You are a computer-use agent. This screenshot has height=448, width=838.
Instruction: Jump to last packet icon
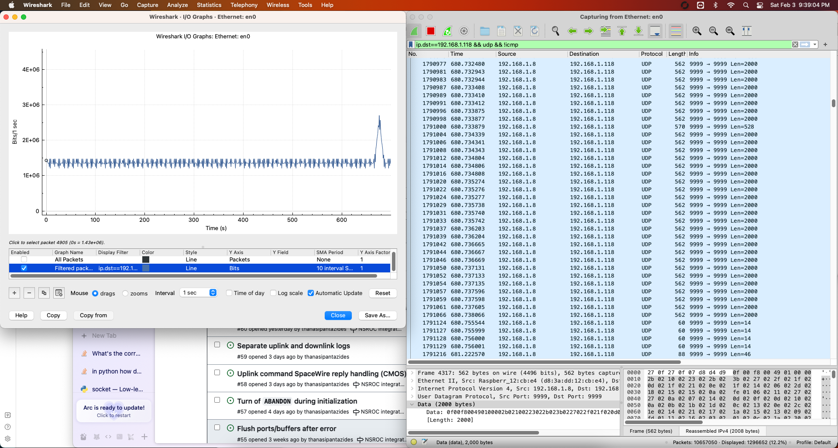[x=638, y=31]
